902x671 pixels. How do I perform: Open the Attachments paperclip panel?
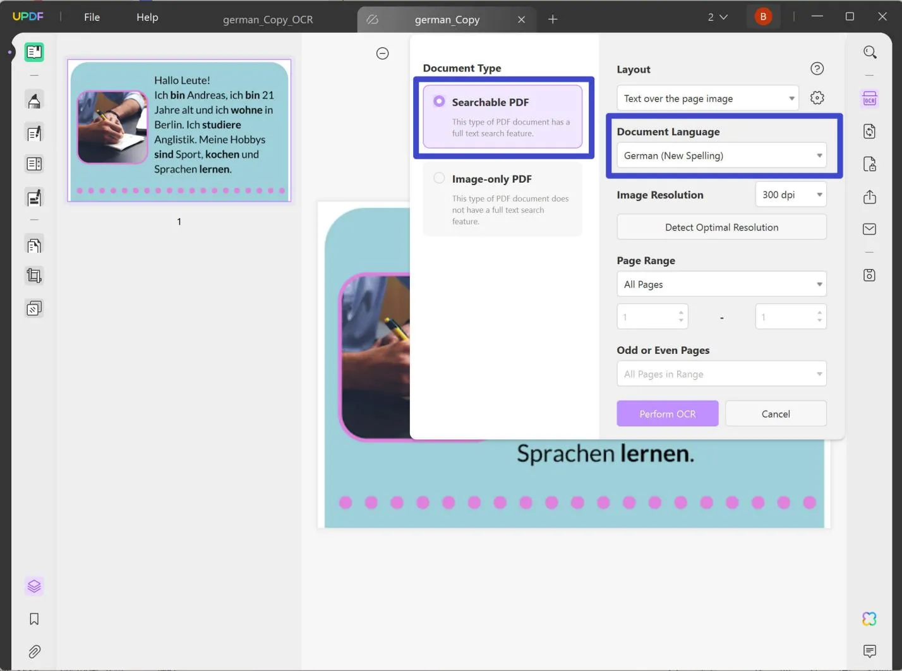34,651
